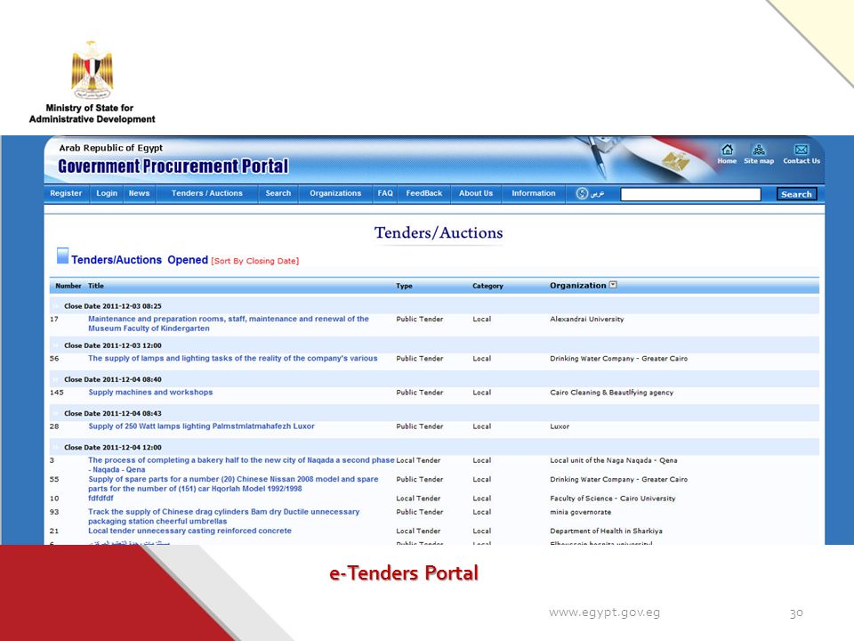Viewport: 854px width, 641px height.
Task: Click minia governorate organization cell
Action: click(x=581, y=512)
